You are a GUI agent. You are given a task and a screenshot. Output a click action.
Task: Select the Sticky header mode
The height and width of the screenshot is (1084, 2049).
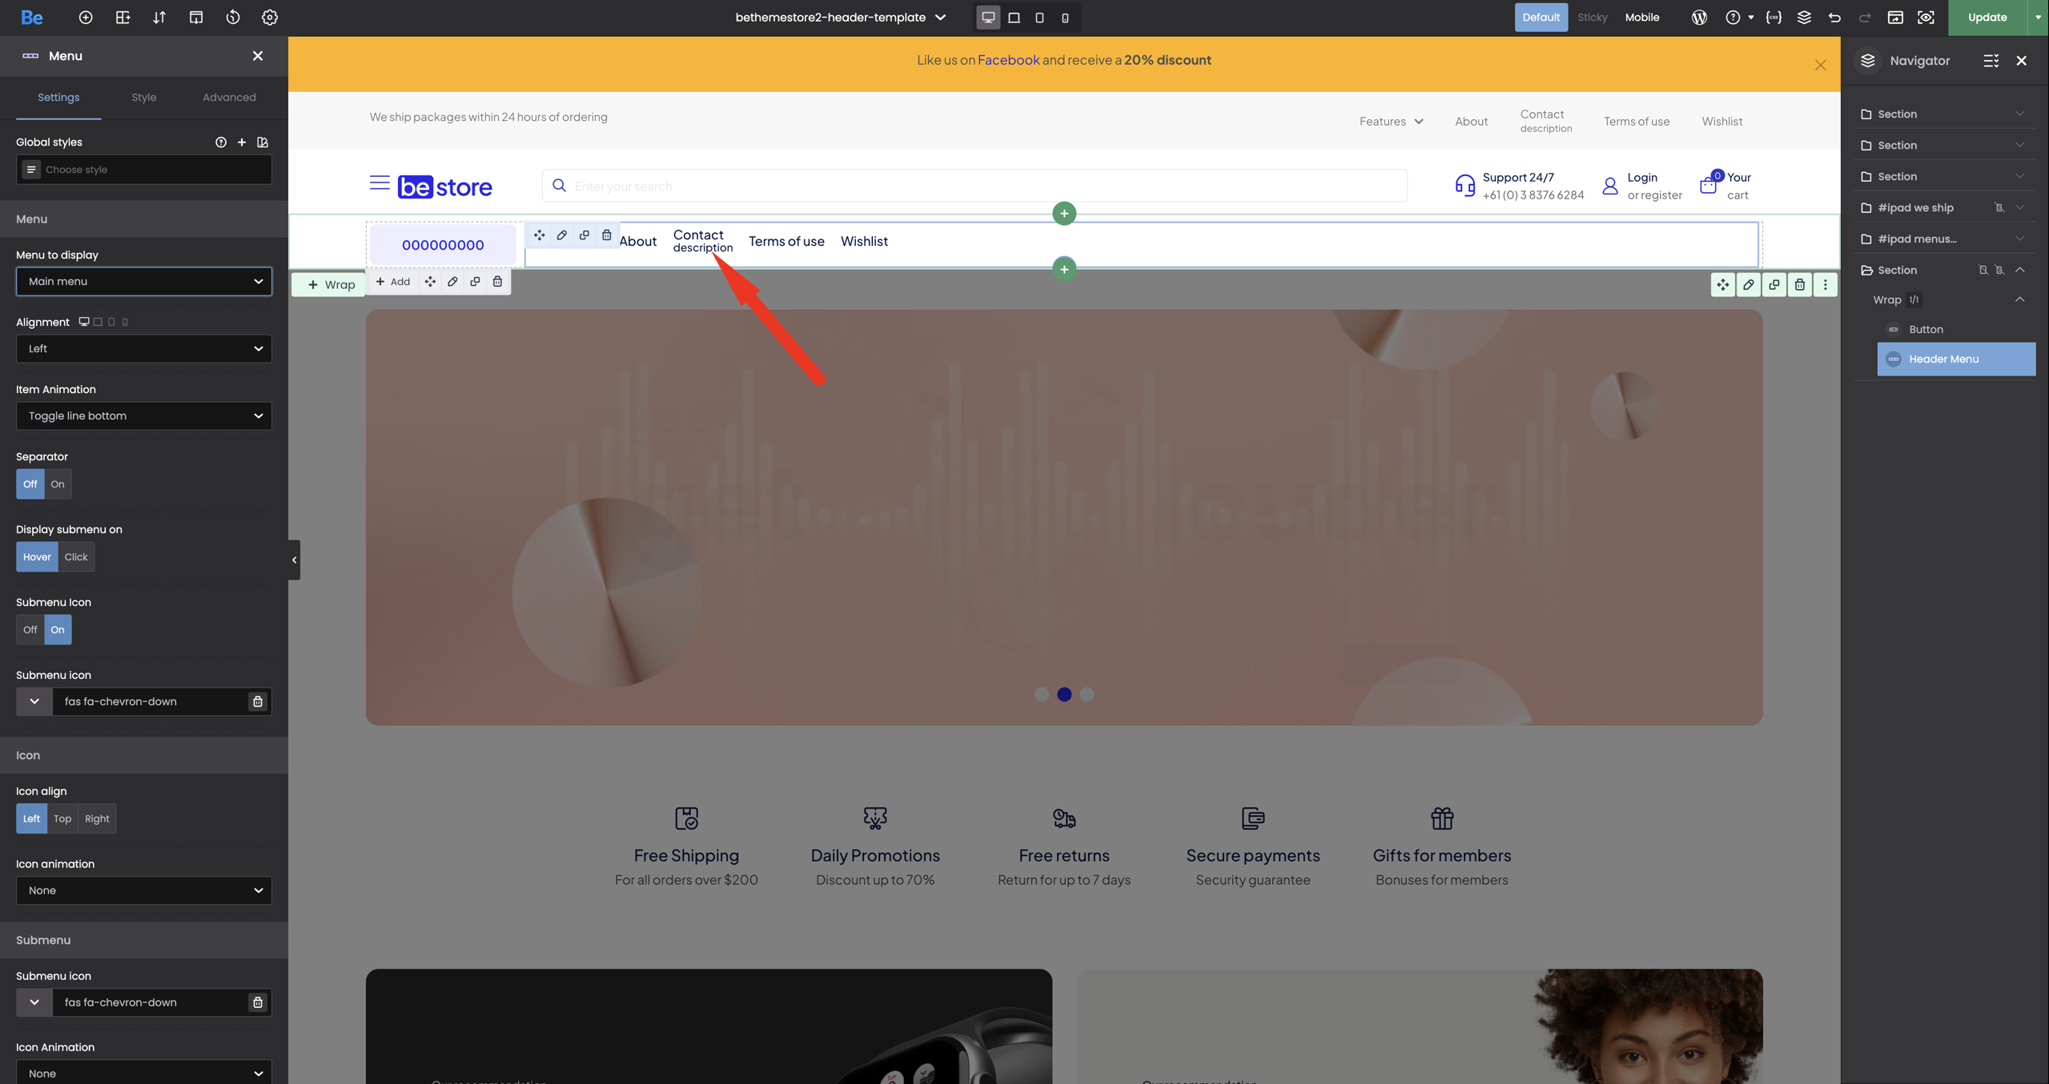1592,18
